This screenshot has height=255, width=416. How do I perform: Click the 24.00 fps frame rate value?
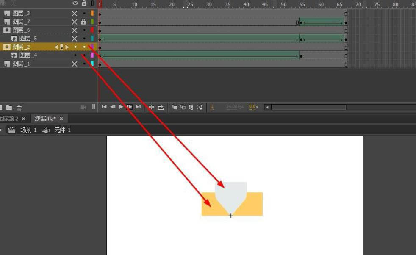coord(235,107)
